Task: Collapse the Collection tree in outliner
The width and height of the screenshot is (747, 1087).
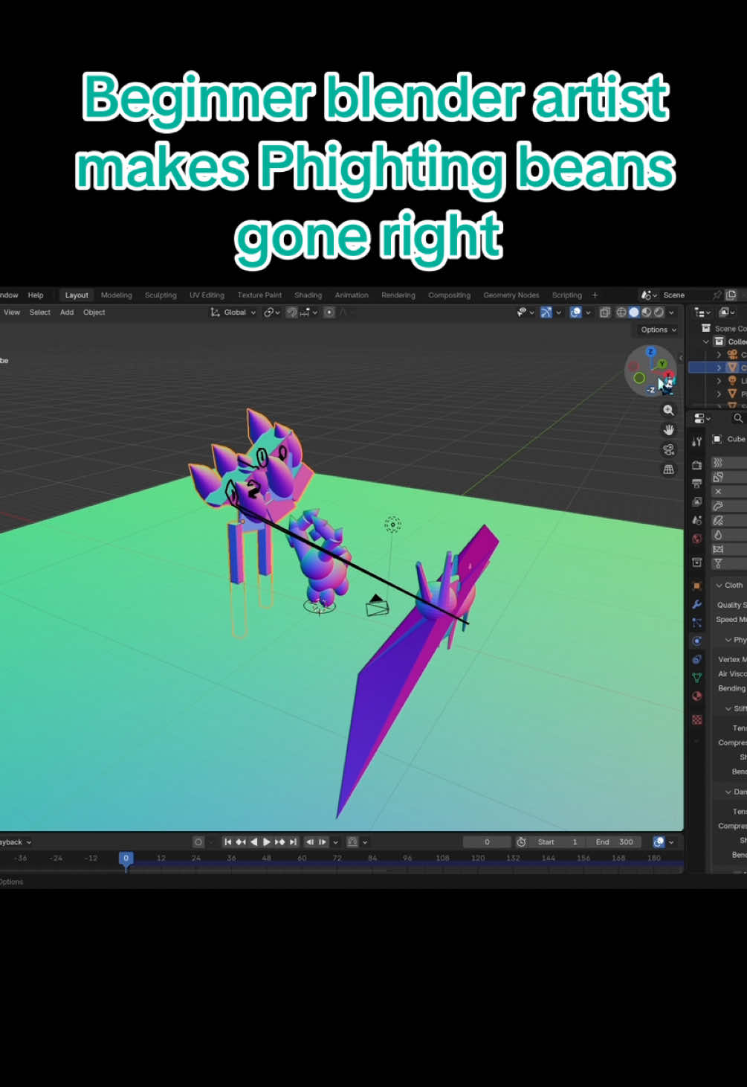Action: tap(706, 342)
